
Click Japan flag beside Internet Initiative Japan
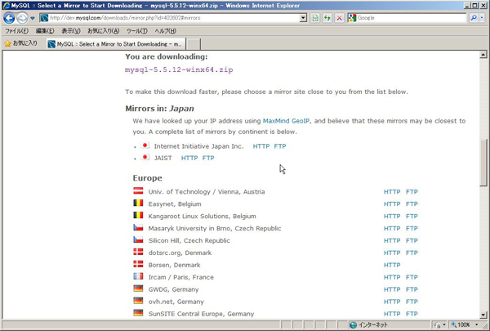145,145
